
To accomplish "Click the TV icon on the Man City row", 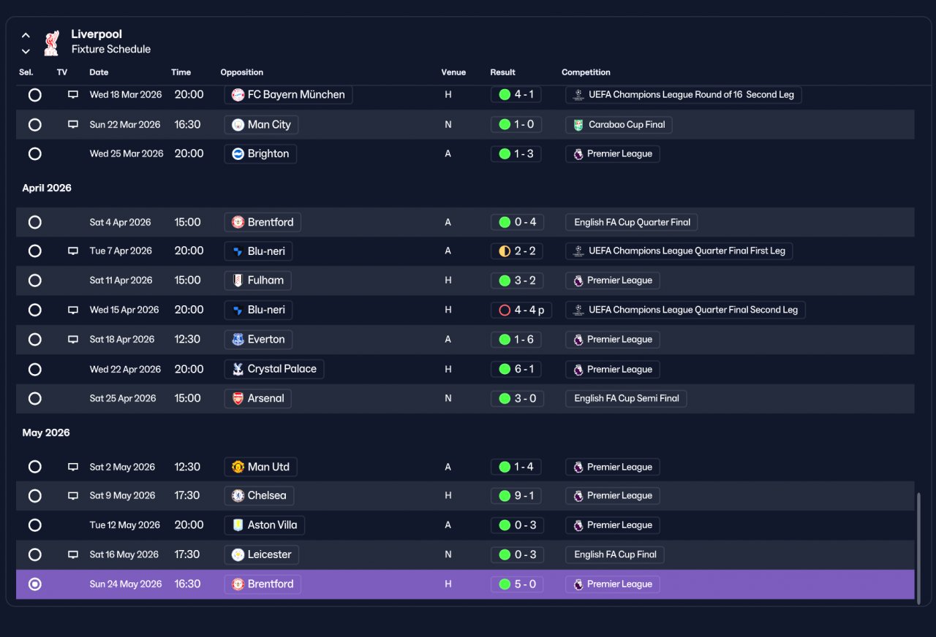I will 73,125.
